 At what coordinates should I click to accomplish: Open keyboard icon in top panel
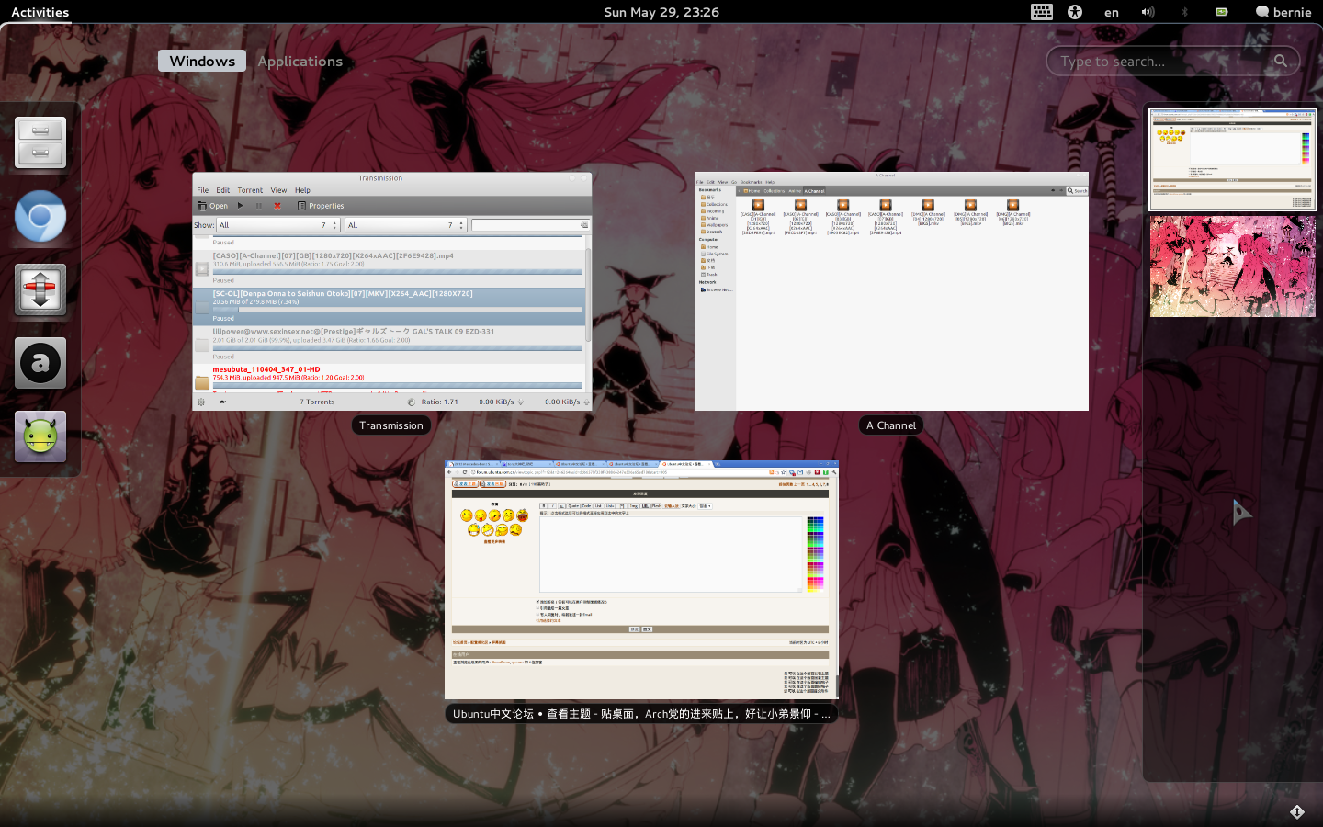tap(1042, 12)
